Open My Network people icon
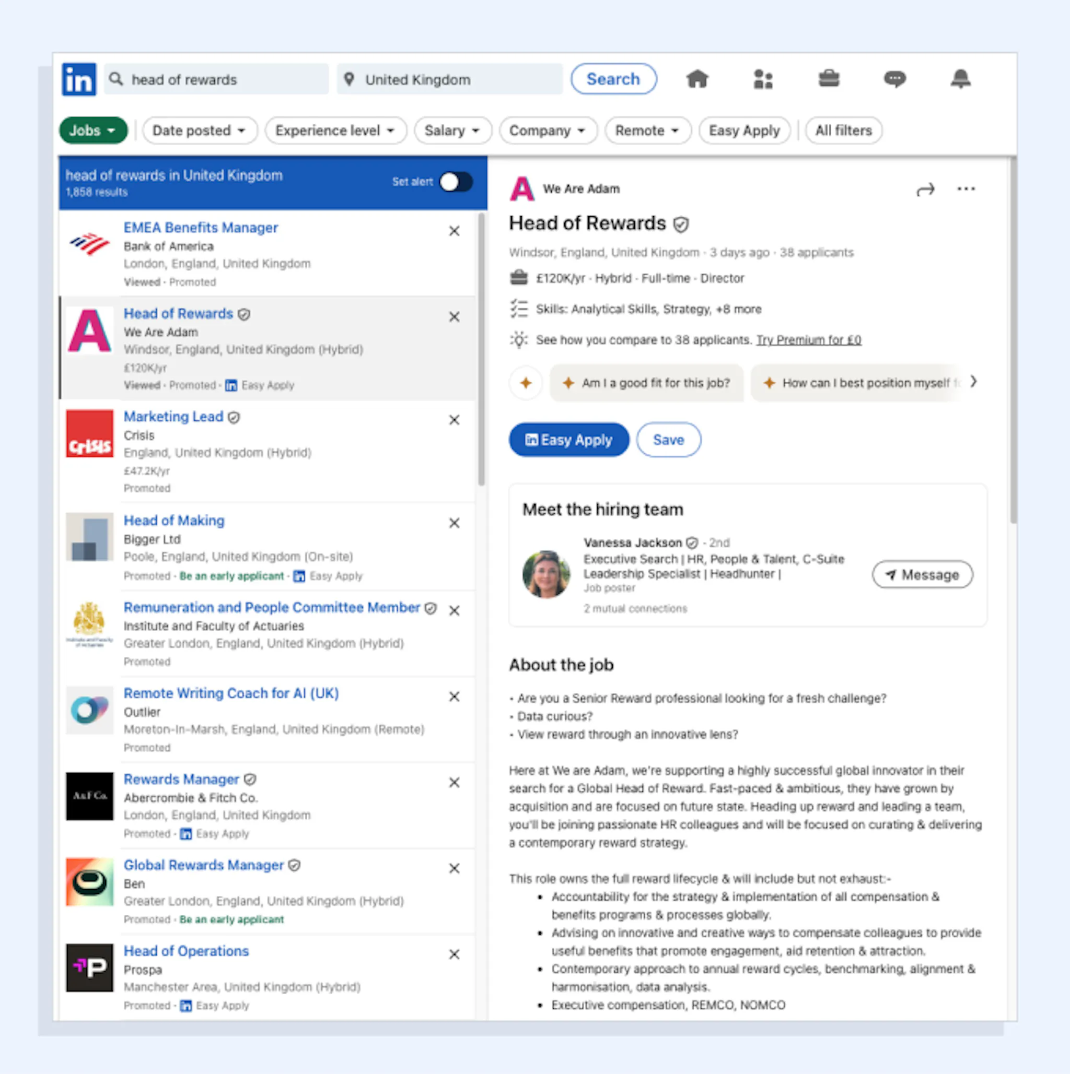The height and width of the screenshot is (1074, 1070). click(762, 79)
